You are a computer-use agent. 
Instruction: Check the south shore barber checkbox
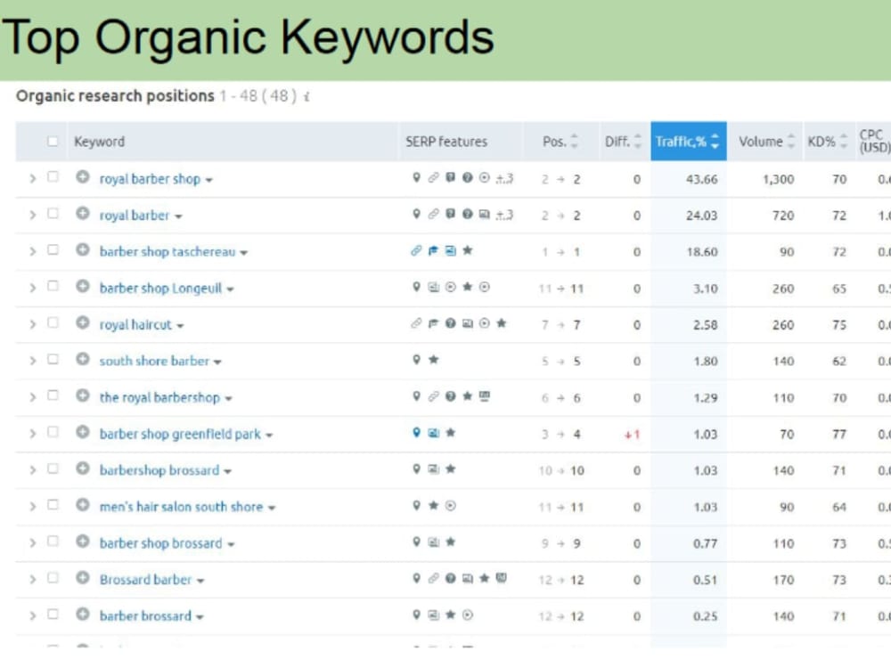53,359
